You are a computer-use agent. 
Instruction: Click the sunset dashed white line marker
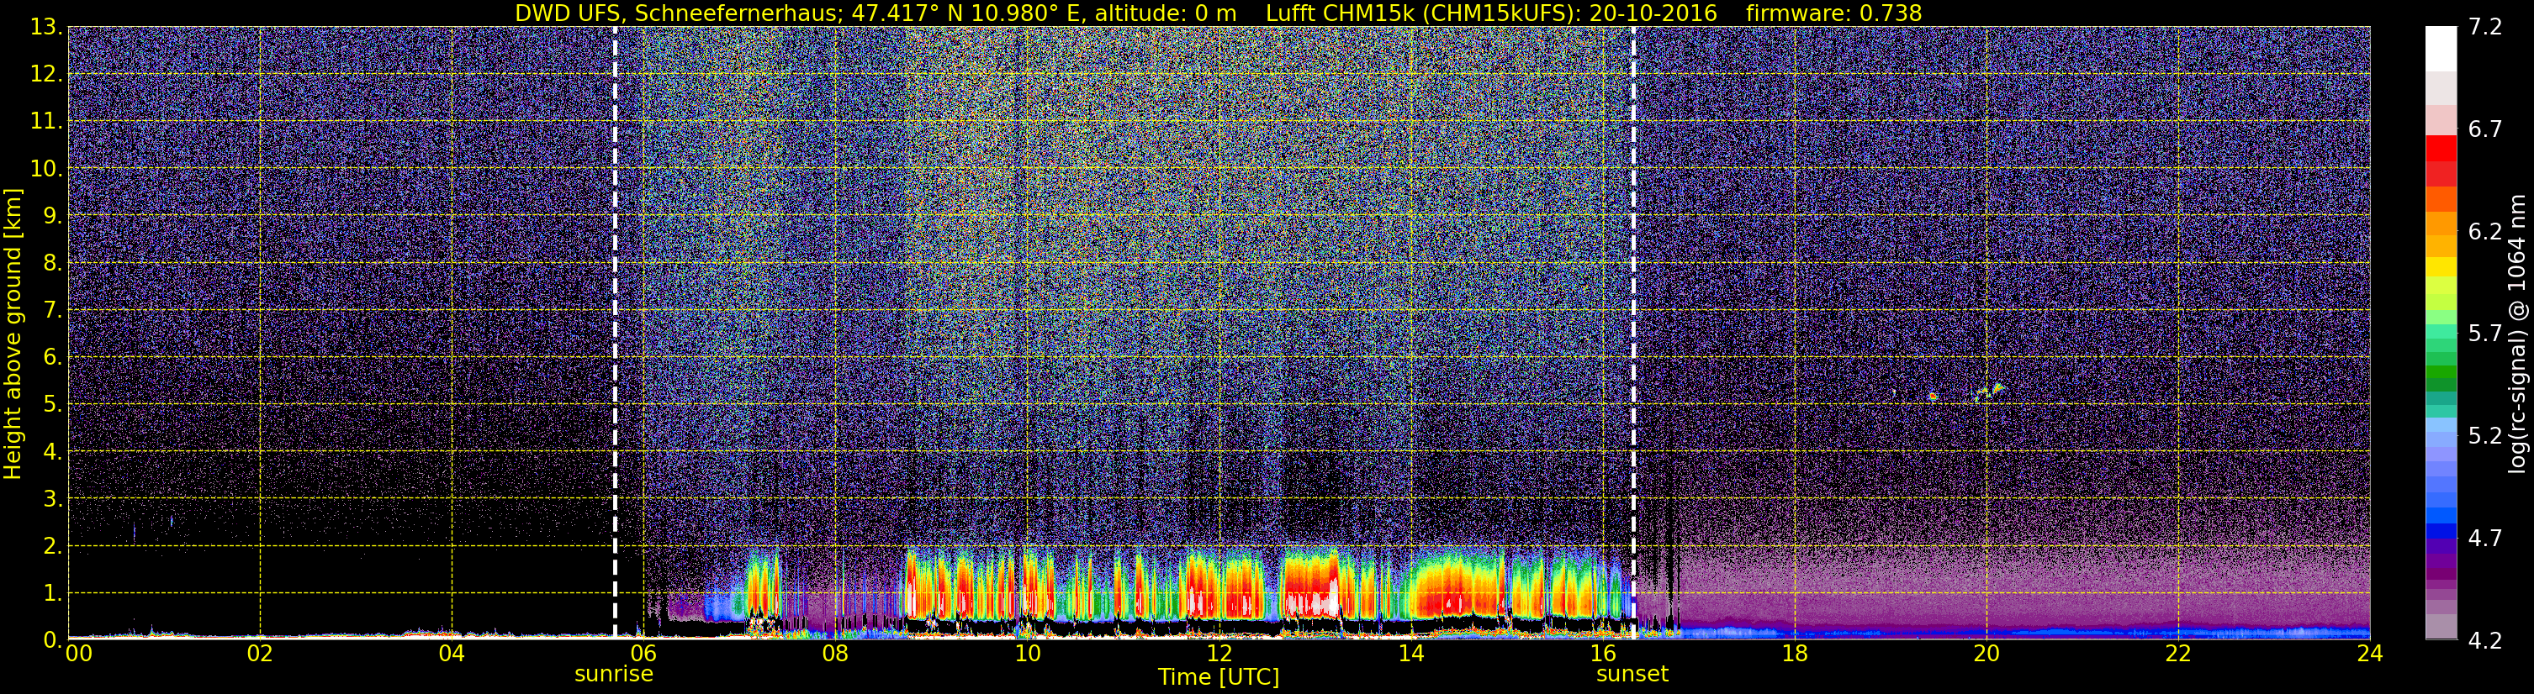[1634, 332]
